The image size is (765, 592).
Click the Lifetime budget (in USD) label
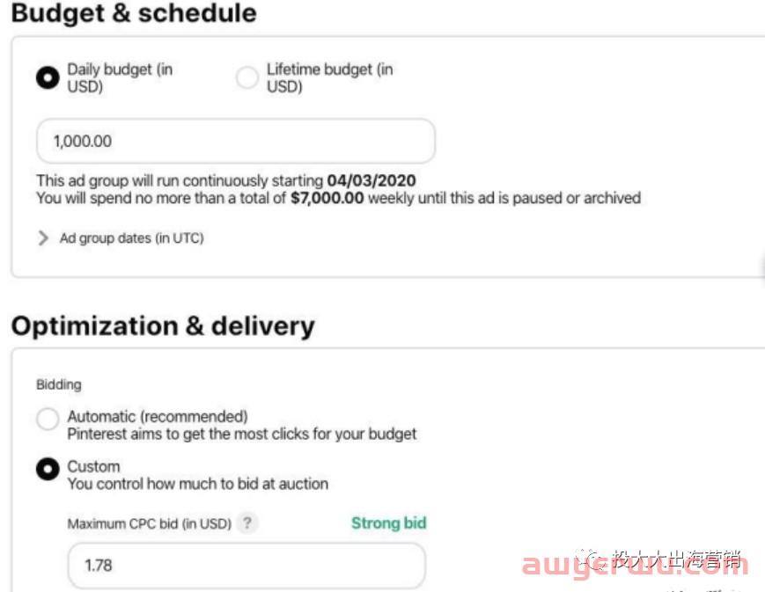330,77
